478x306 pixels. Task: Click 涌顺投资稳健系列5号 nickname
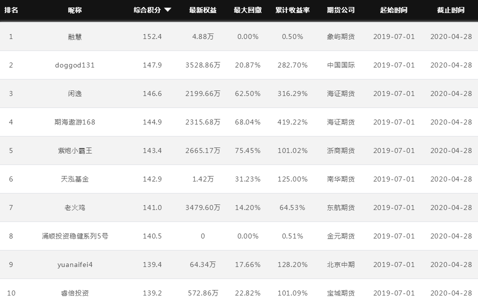(x=75, y=236)
